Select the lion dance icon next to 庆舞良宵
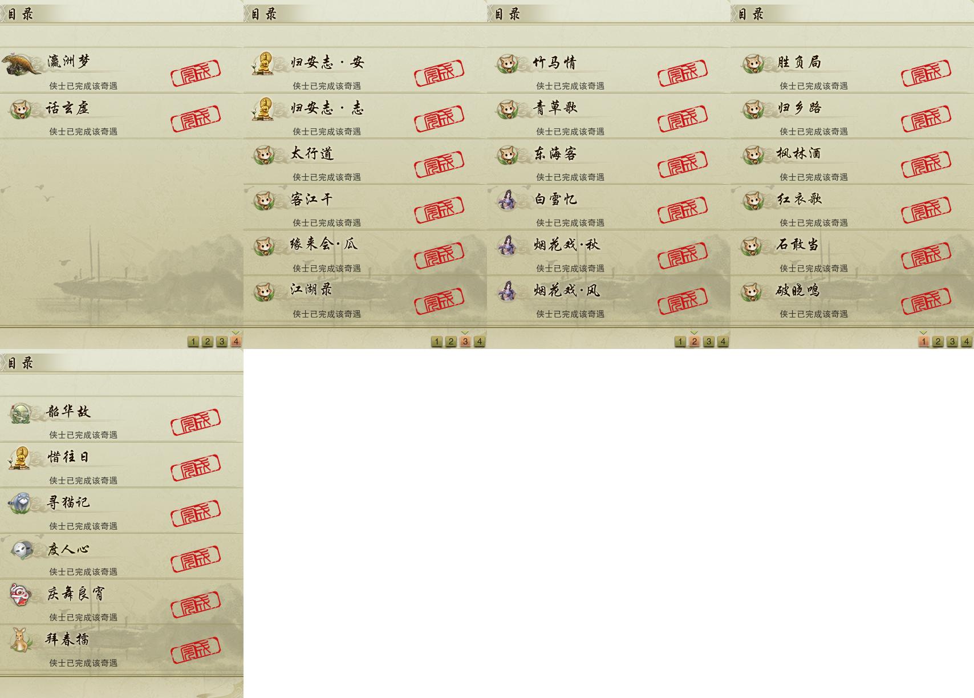 click(21, 595)
